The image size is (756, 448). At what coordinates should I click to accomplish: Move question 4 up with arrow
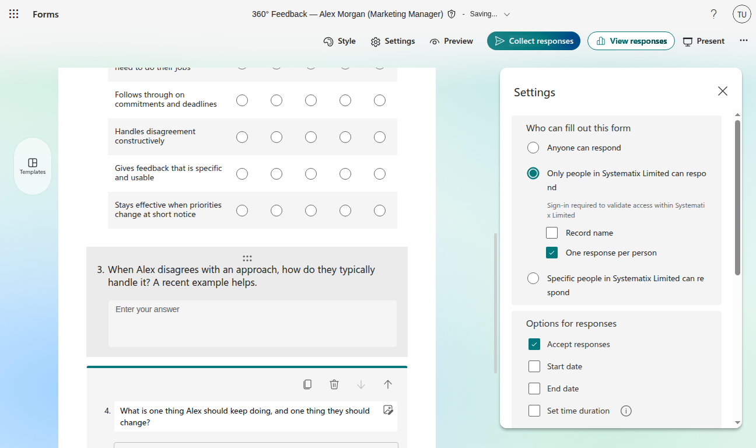tap(388, 384)
